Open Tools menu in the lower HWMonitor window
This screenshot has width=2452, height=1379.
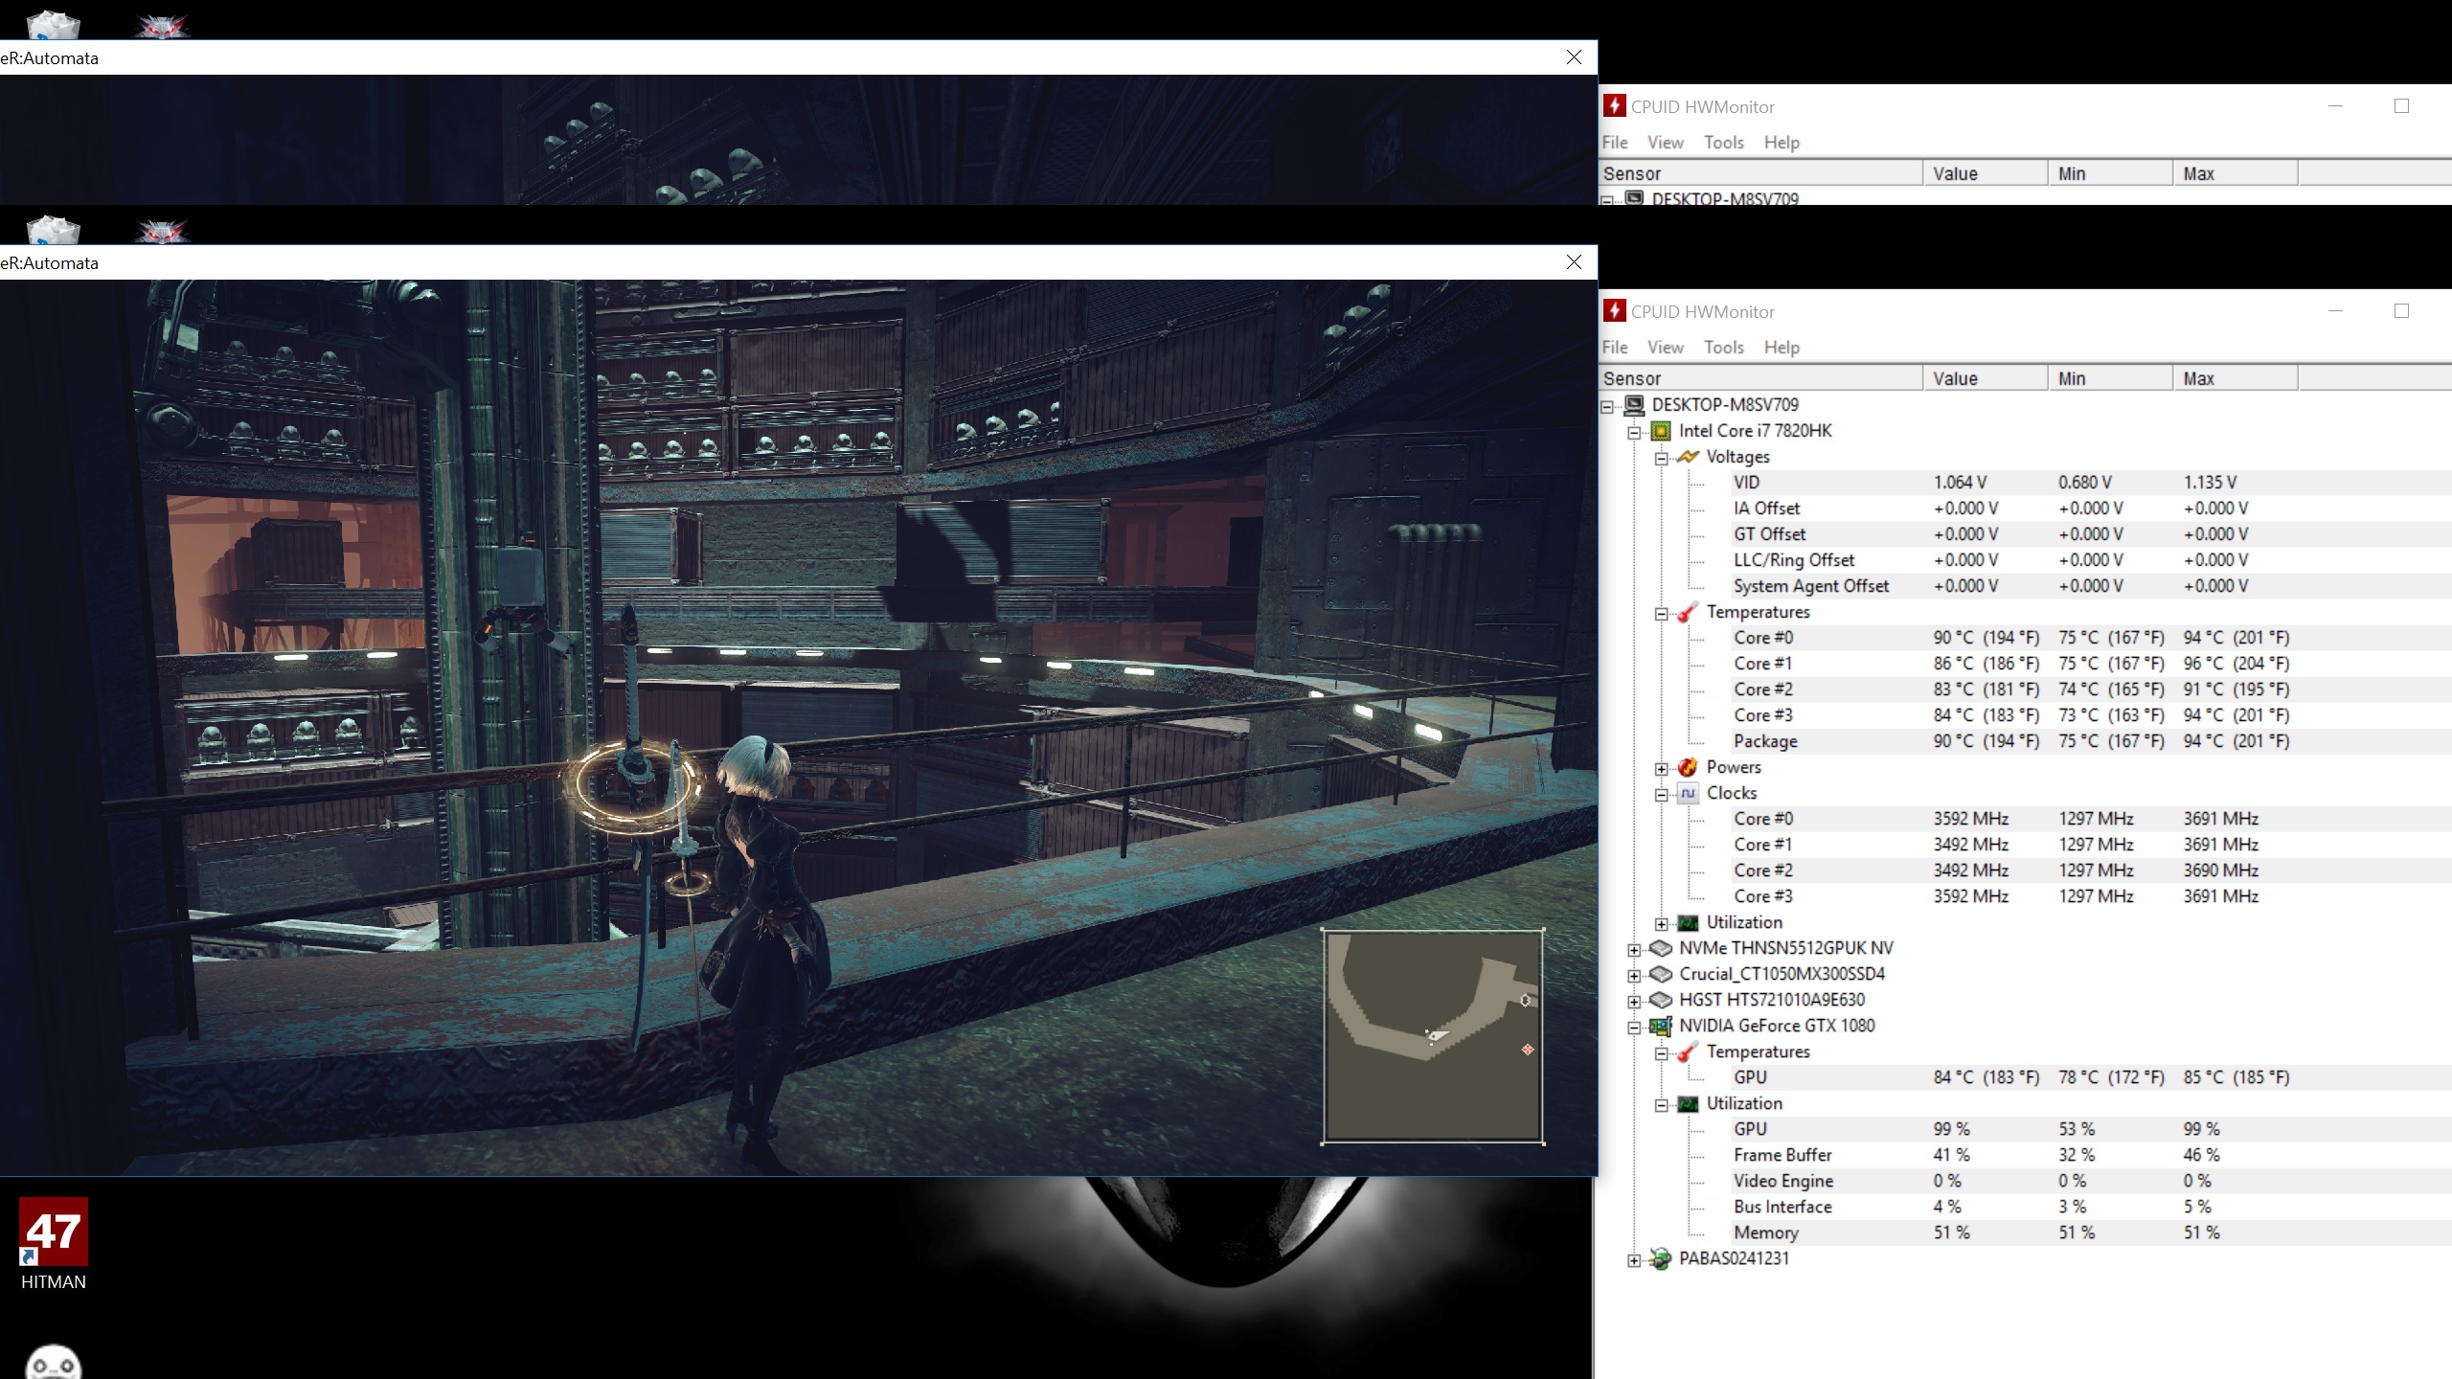(1724, 347)
